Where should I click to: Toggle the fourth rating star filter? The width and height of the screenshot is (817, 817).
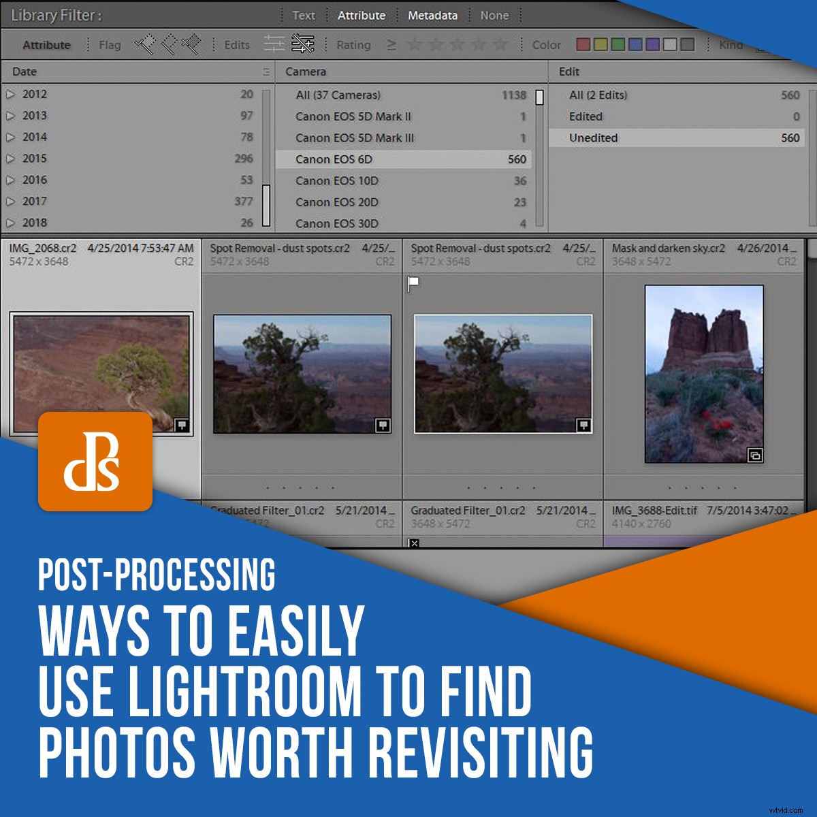pos(477,44)
